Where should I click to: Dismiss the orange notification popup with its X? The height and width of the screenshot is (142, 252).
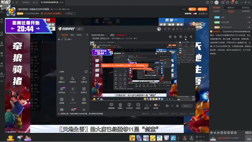(146, 66)
